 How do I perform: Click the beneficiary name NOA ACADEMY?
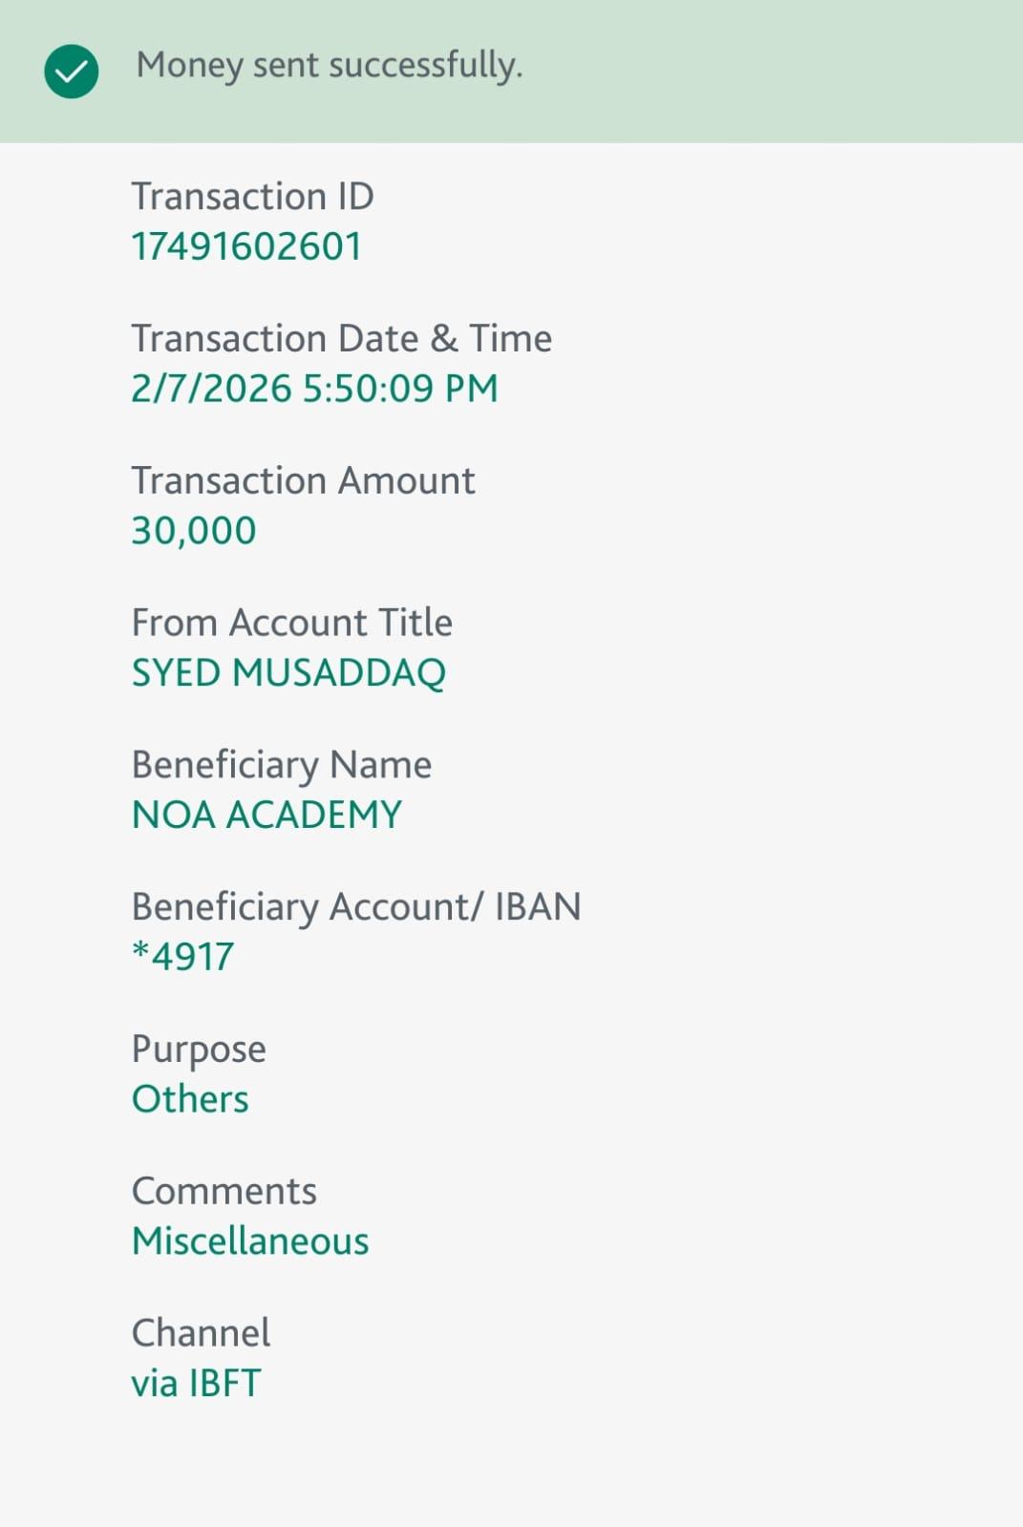[x=266, y=815]
